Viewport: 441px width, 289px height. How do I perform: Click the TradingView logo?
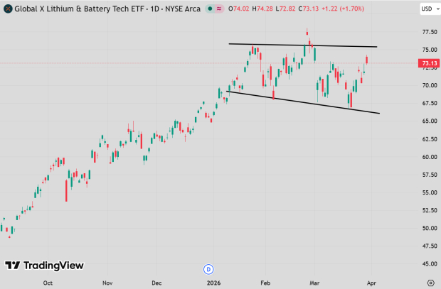click(x=44, y=266)
